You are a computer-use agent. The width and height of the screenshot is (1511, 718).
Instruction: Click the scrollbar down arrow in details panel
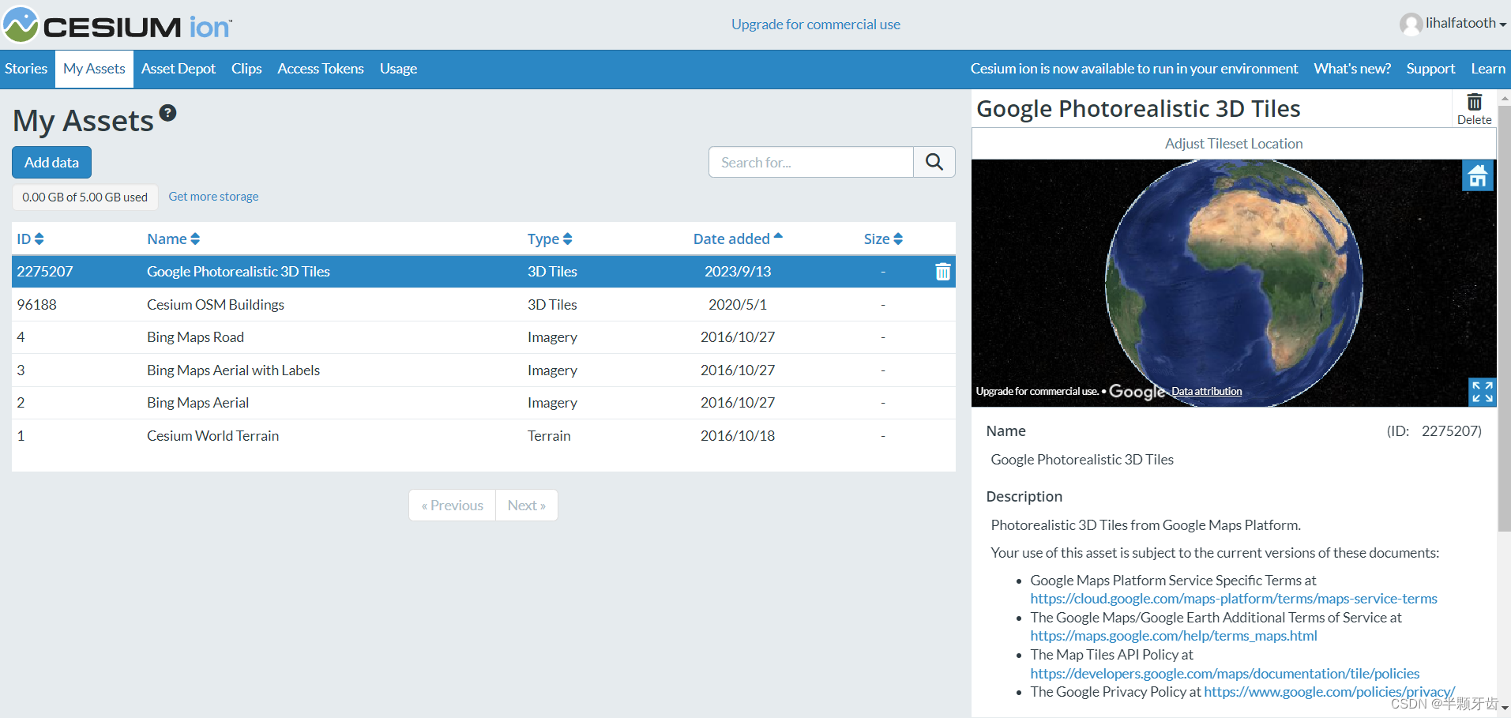click(x=1504, y=709)
